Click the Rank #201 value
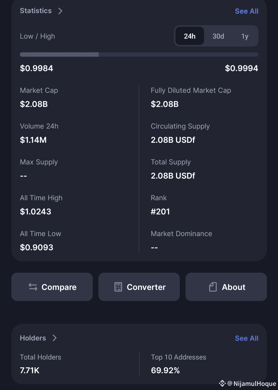 pyautogui.click(x=160, y=212)
